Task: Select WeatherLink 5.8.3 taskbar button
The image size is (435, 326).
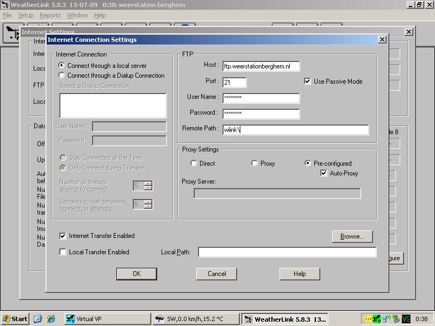Action: (x=285, y=319)
